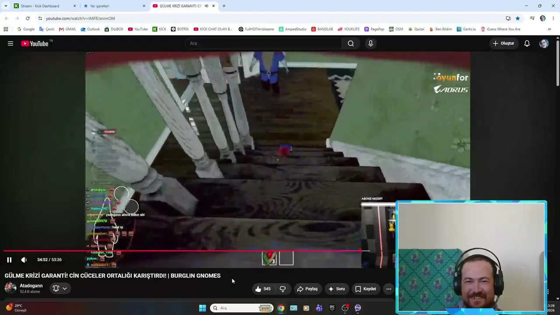
Task: Start voice search with the microphone icon
Action: (371, 43)
